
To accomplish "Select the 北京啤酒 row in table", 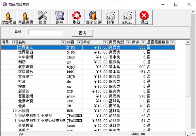I will pyautogui.click(x=88, y=67).
